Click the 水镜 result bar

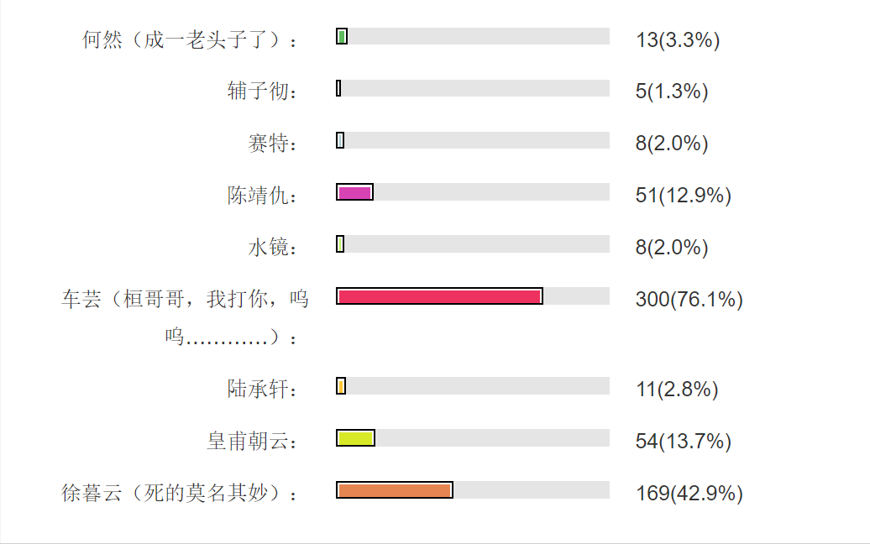coord(340,244)
